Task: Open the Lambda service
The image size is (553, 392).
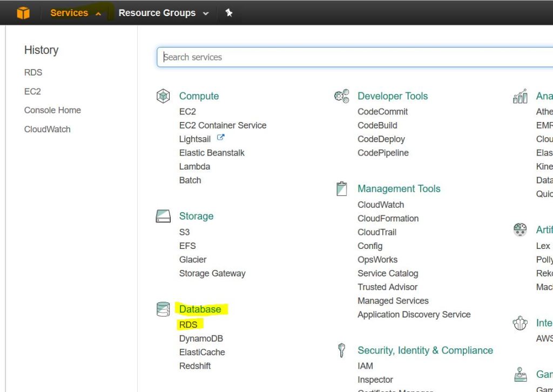Action: (x=194, y=166)
